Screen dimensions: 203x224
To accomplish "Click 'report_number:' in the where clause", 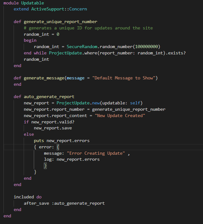I will pos(117,53).
